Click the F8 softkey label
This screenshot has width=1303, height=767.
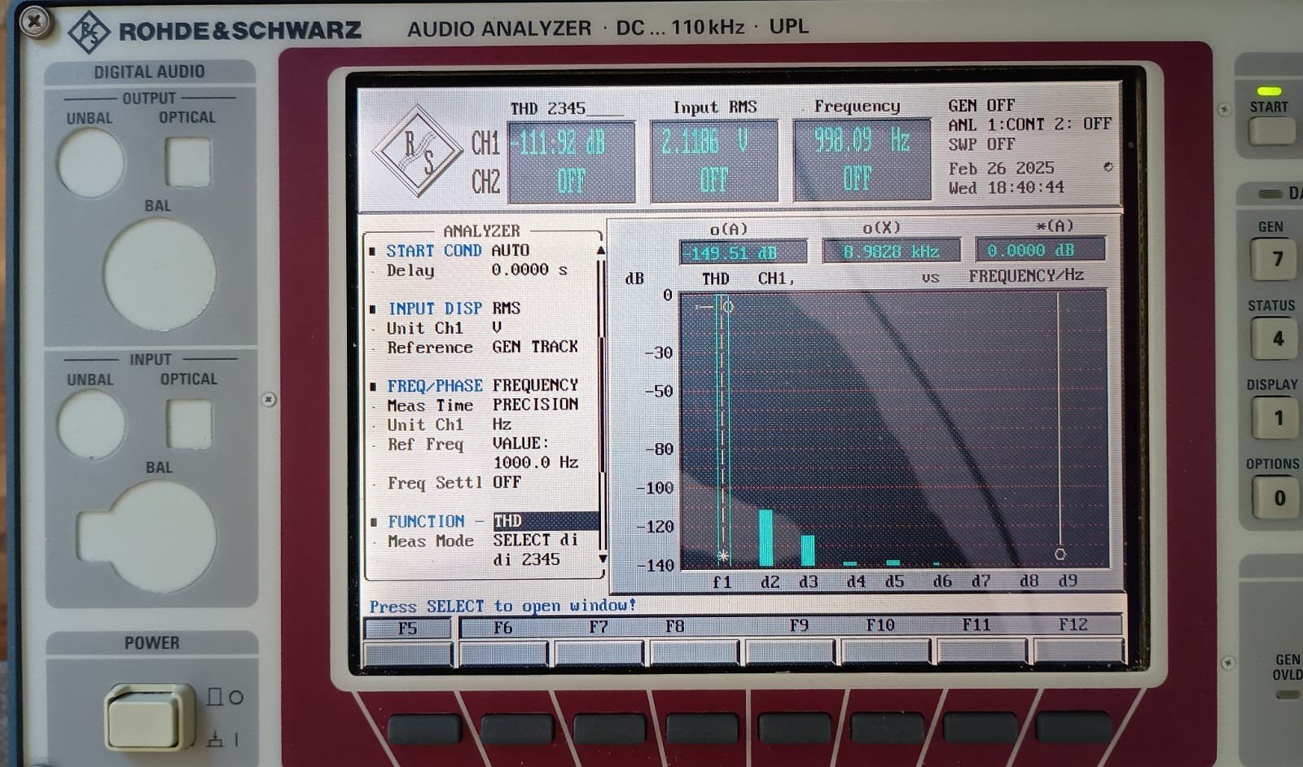coord(674,626)
